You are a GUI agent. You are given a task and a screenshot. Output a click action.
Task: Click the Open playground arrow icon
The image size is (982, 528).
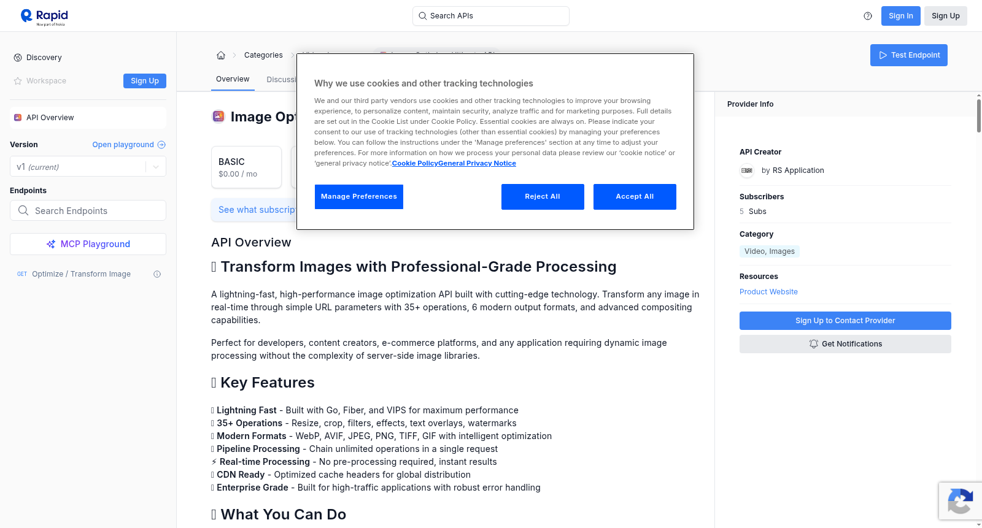pos(161,145)
